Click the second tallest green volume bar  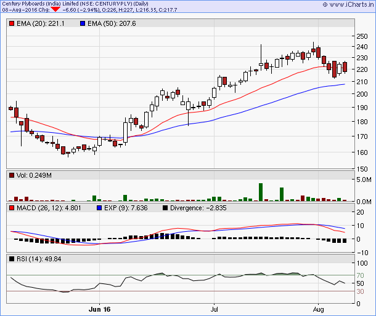282,194
